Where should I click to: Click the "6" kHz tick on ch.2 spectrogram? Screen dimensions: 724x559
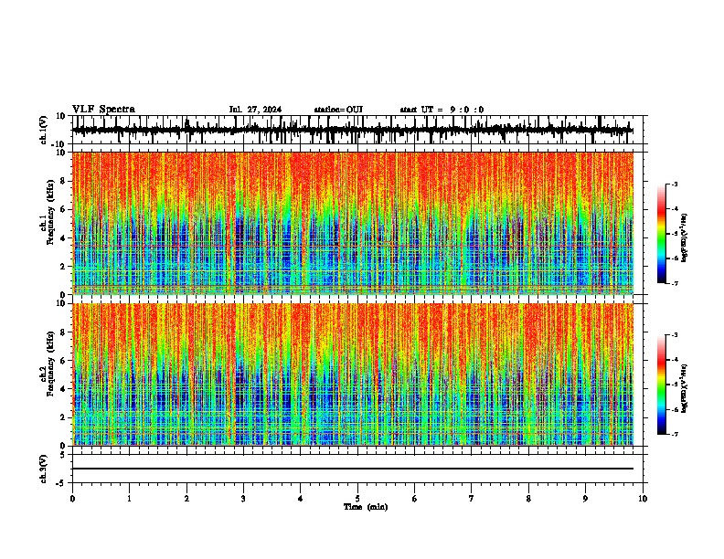pyautogui.click(x=64, y=360)
